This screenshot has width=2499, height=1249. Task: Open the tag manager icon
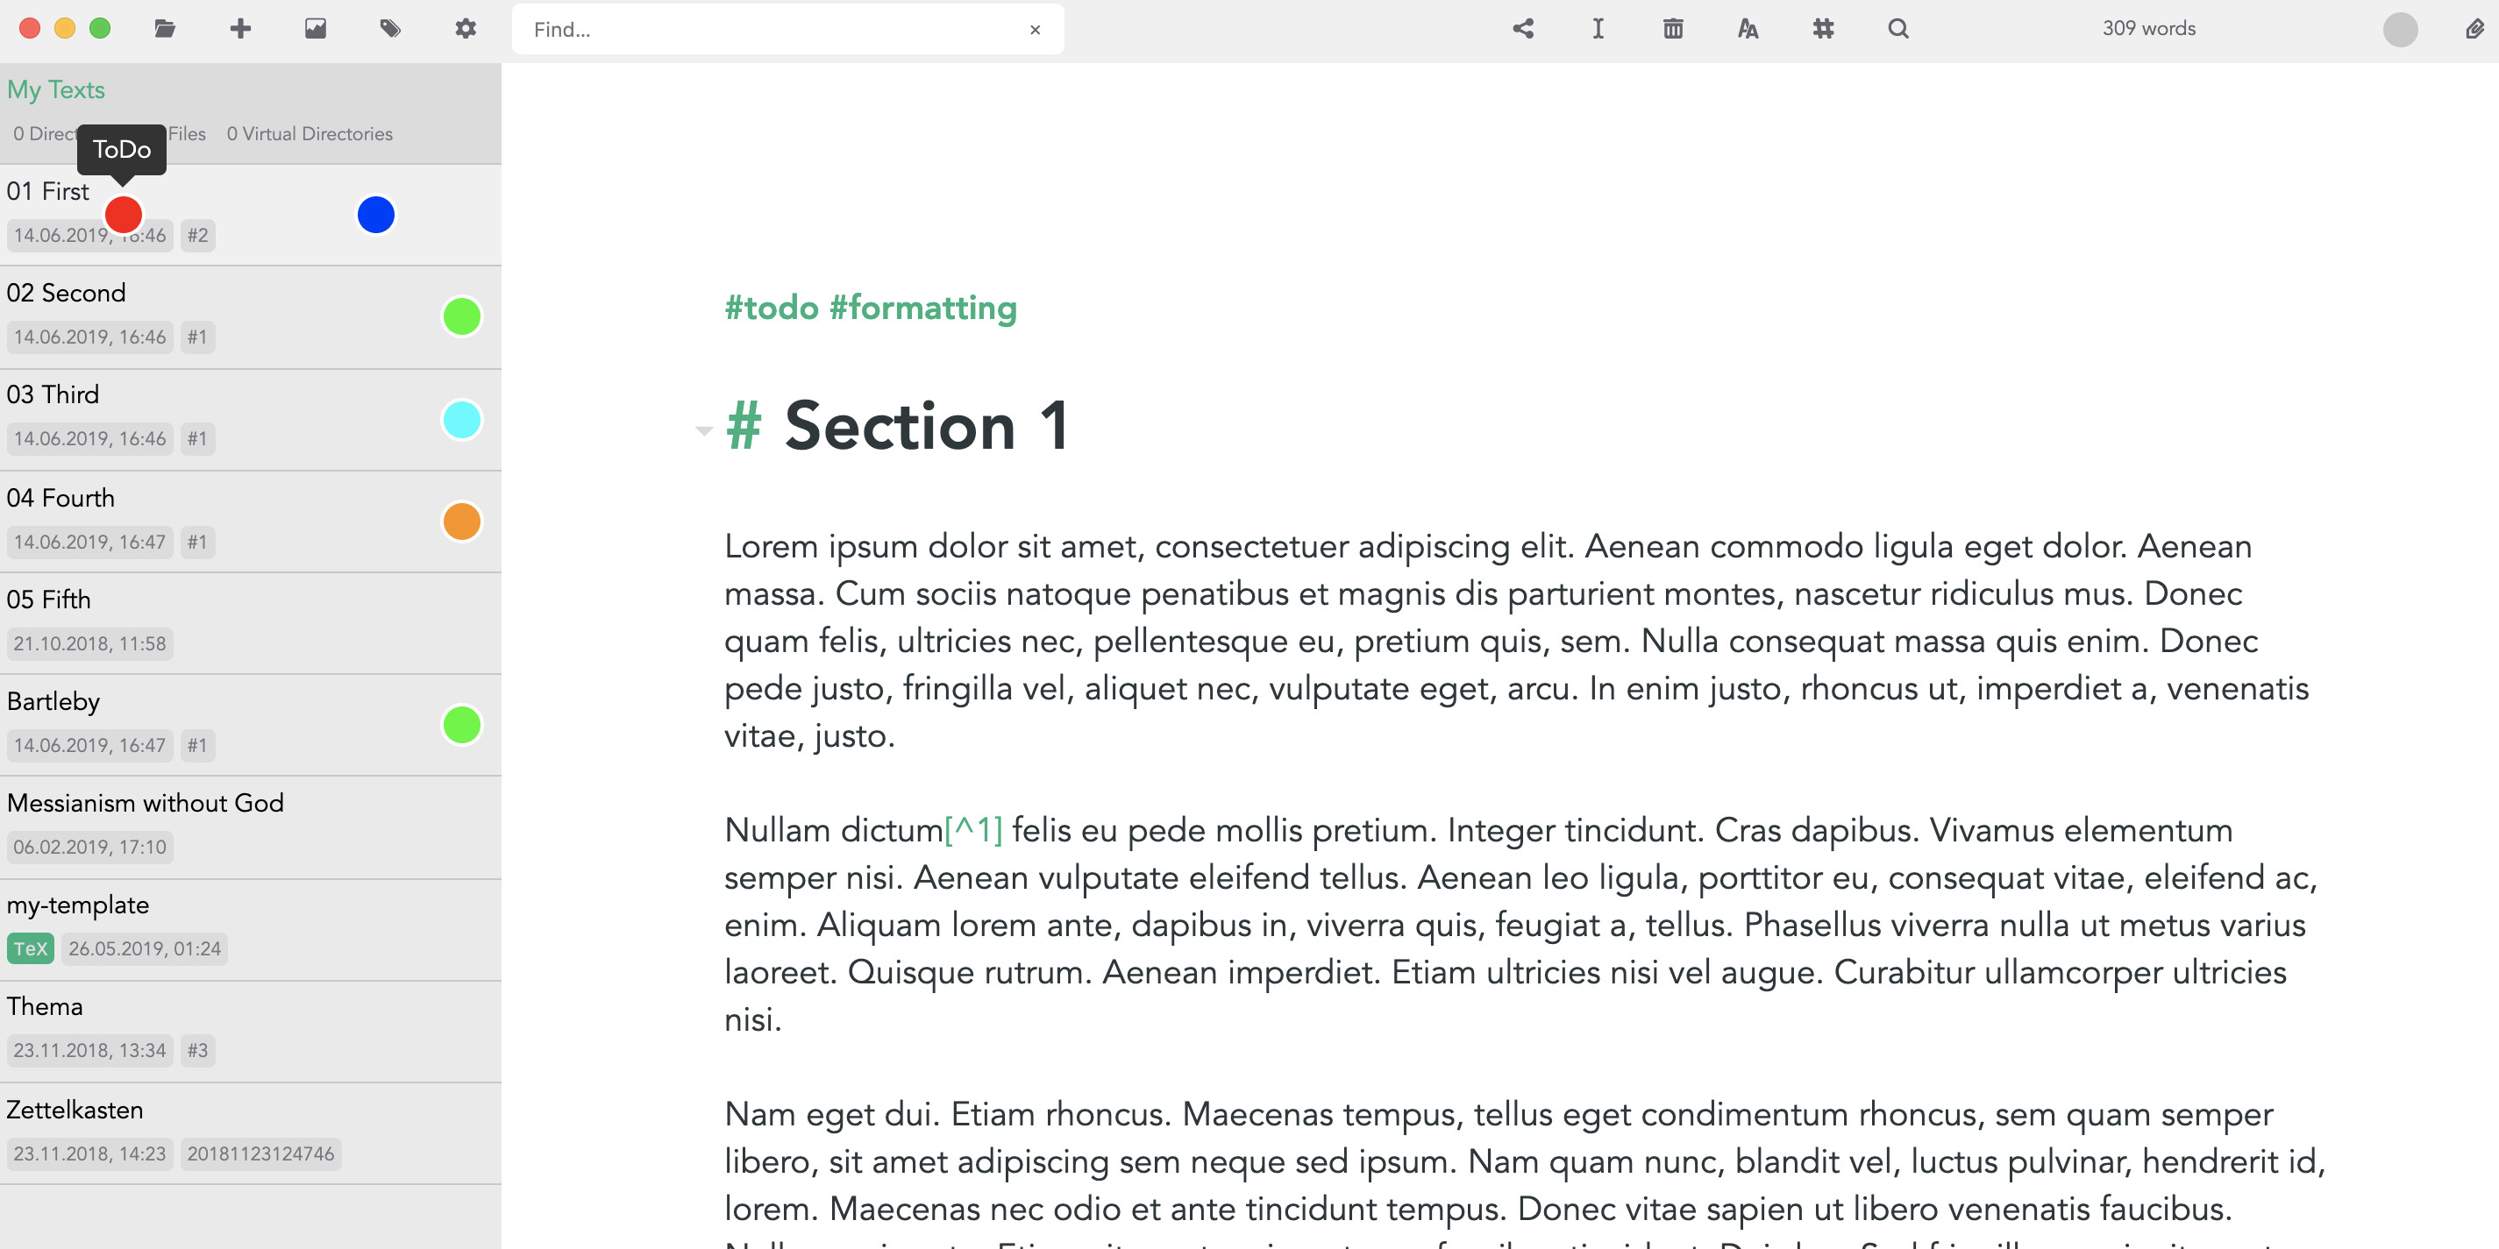point(390,28)
